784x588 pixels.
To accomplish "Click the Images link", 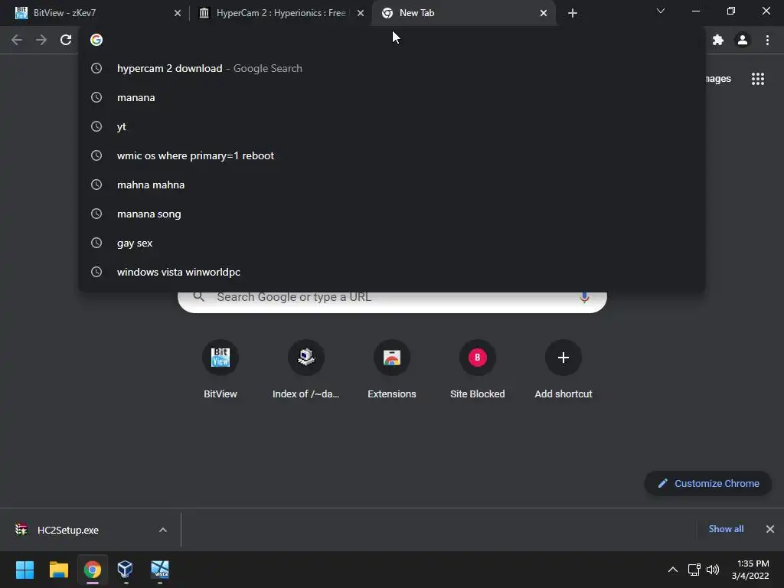I will click(718, 79).
